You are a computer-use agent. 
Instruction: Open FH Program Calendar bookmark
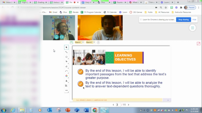91,12
